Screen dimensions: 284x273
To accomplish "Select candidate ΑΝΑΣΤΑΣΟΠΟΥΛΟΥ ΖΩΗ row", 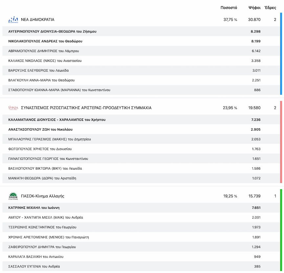I will click(141, 129).
